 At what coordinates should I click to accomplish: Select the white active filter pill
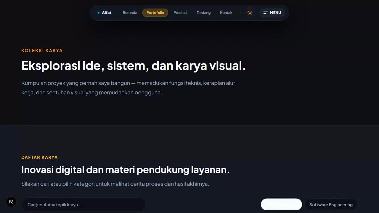tap(281, 204)
